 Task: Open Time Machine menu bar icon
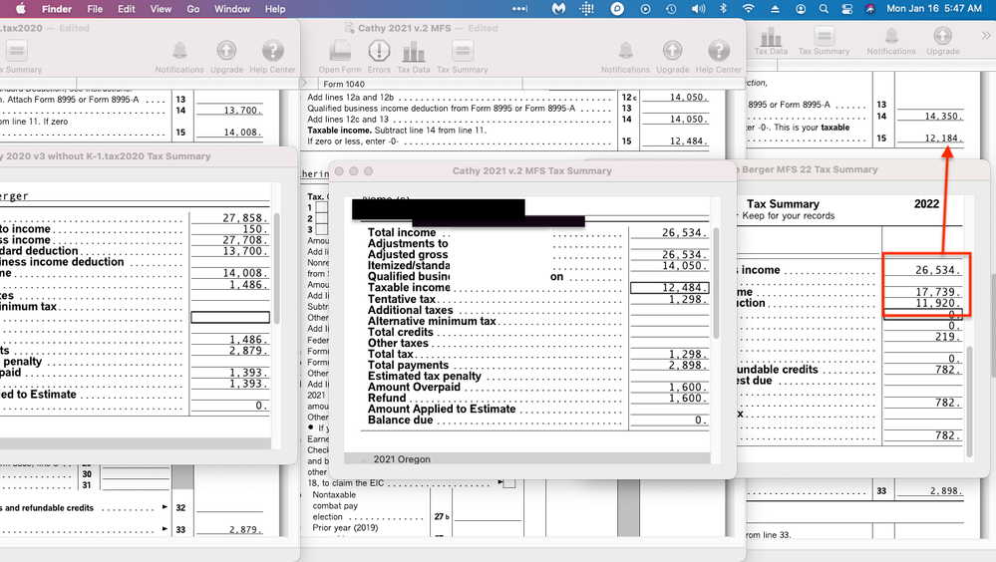point(671,9)
